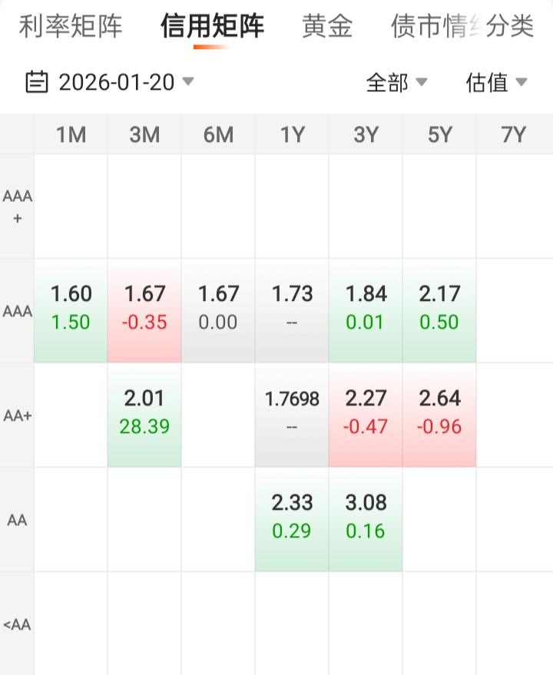Open the 黄金 tab

(x=327, y=26)
